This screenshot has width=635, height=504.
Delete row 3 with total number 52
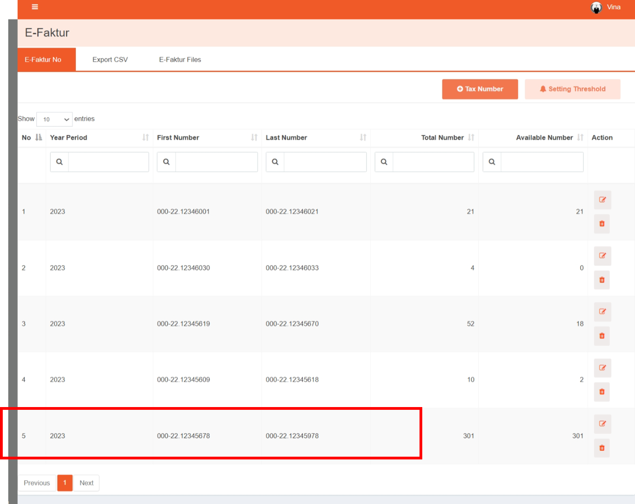[x=602, y=336]
